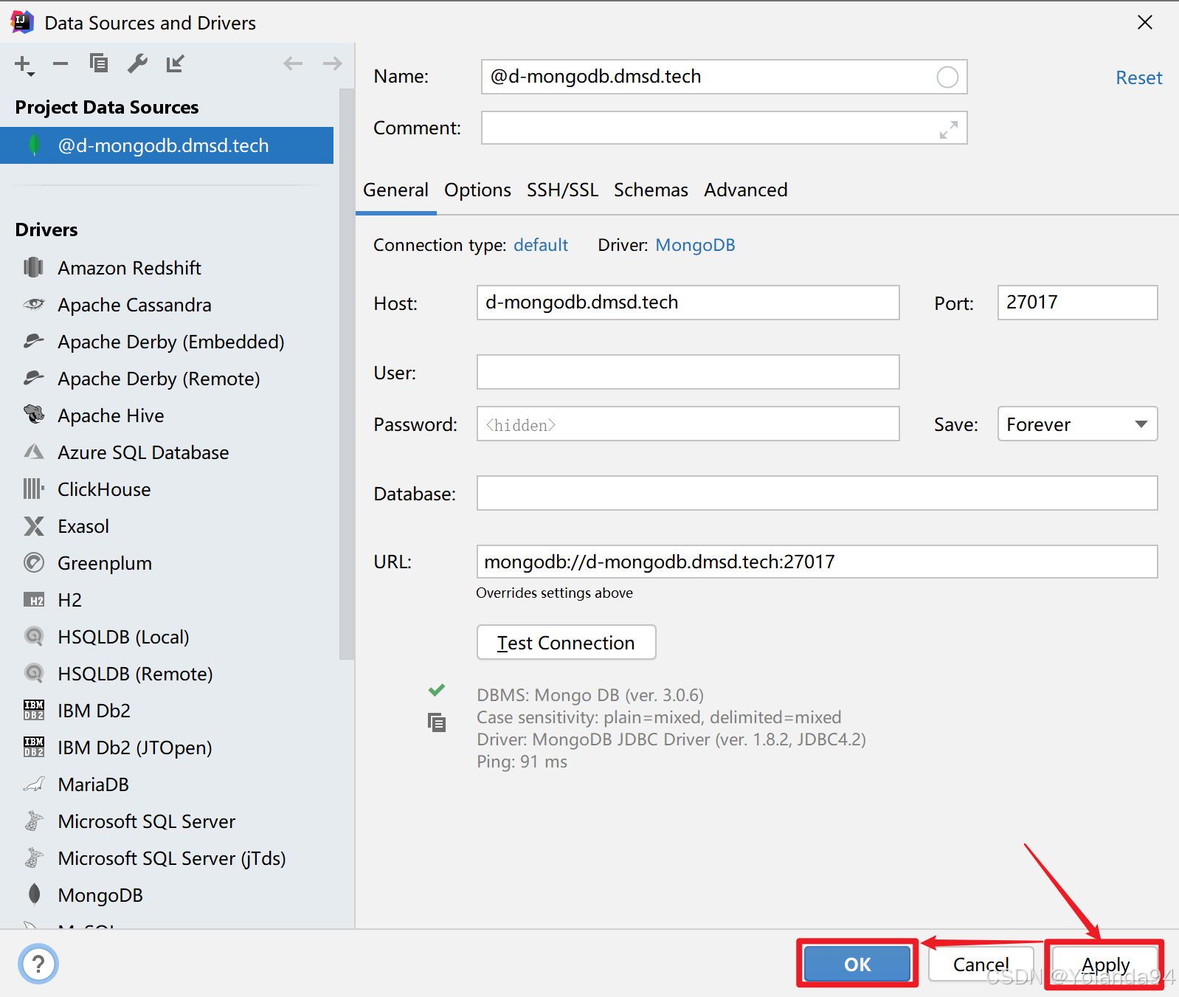1179x997 pixels.
Task: Click the copy connection info icon
Action: coord(437,722)
